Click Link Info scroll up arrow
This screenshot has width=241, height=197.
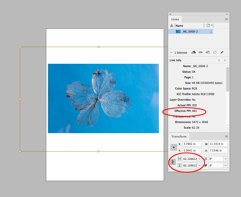[228, 65]
